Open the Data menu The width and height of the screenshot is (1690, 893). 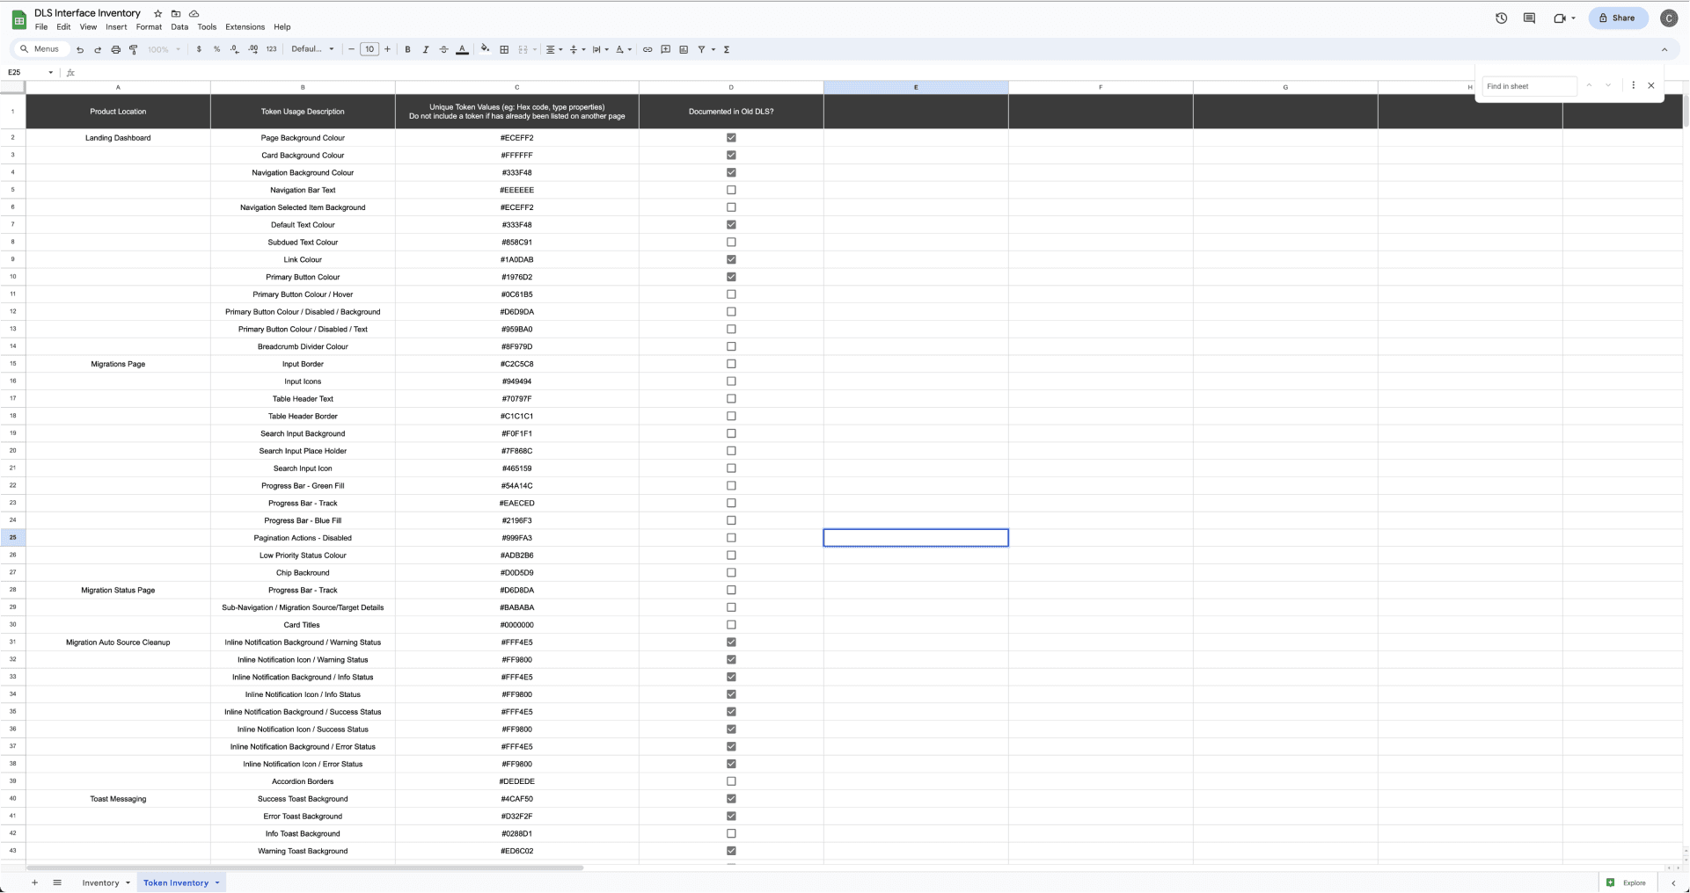tap(179, 27)
